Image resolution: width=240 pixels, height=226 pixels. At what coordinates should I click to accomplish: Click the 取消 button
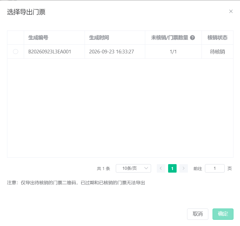point(198,214)
